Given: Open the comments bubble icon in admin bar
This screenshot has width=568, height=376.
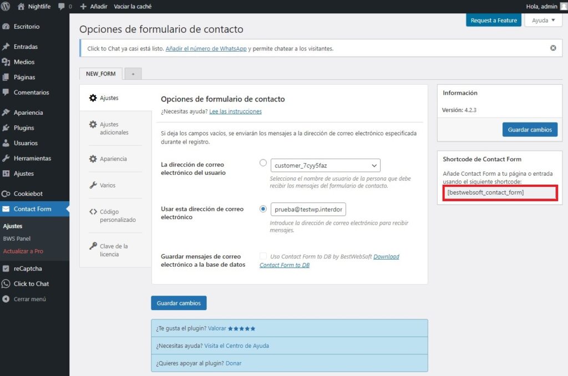Looking at the screenshot, I should tap(61, 6).
